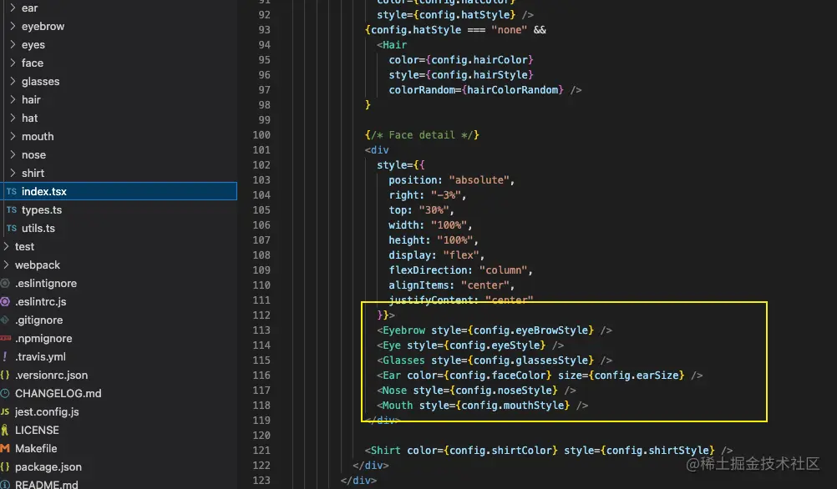This screenshot has width=837, height=489.
Task: Expand the nose folder chevron
Action: coord(13,154)
